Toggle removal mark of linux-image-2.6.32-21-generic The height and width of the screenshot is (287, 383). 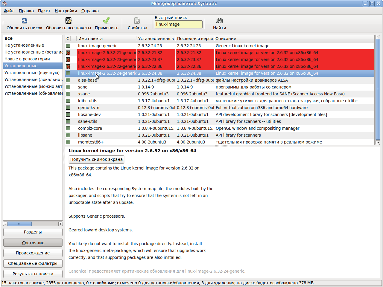pos(68,53)
